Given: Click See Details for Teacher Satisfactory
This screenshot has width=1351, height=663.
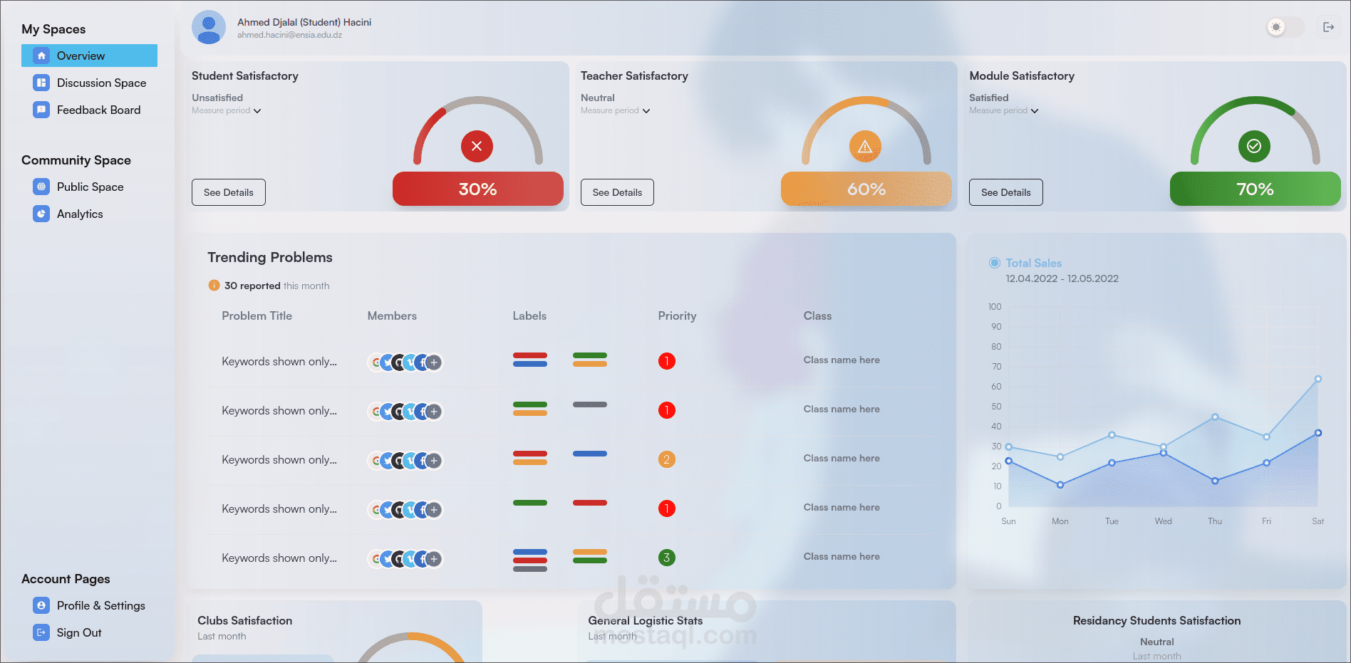Looking at the screenshot, I should click(617, 192).
